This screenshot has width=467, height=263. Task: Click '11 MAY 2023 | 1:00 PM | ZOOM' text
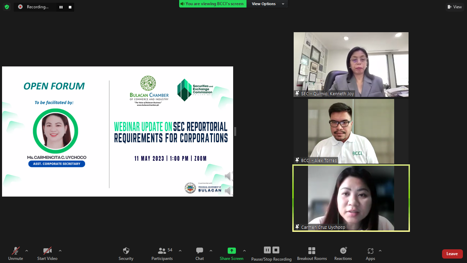pyautogui.click(x=171, y=159)
